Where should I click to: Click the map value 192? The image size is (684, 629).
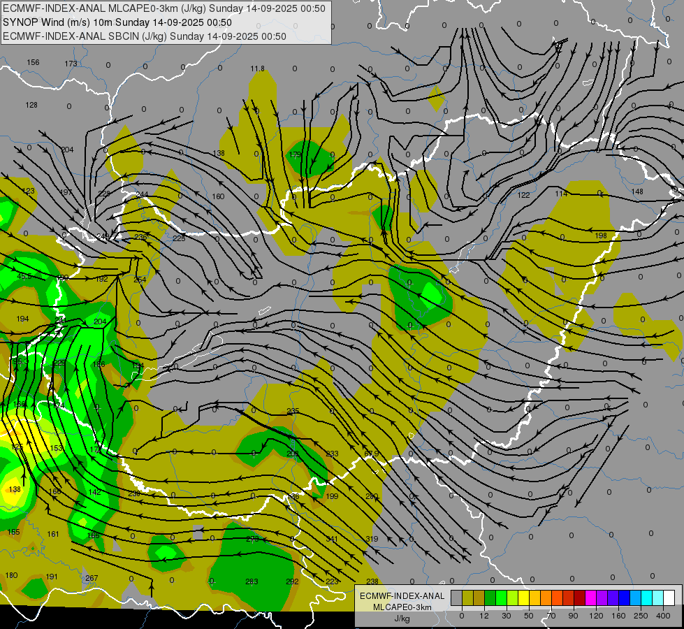click(101, 279)
